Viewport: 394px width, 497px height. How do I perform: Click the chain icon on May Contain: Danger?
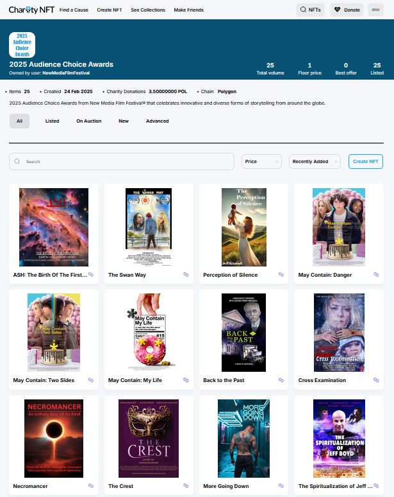376,274
